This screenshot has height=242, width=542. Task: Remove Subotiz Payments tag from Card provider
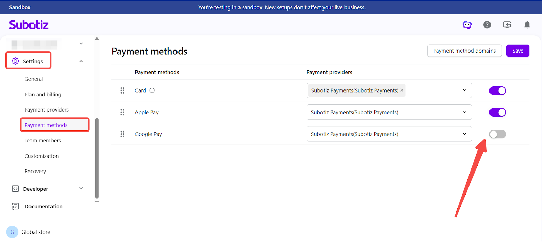pyautogui.click(x=402, y=90)
